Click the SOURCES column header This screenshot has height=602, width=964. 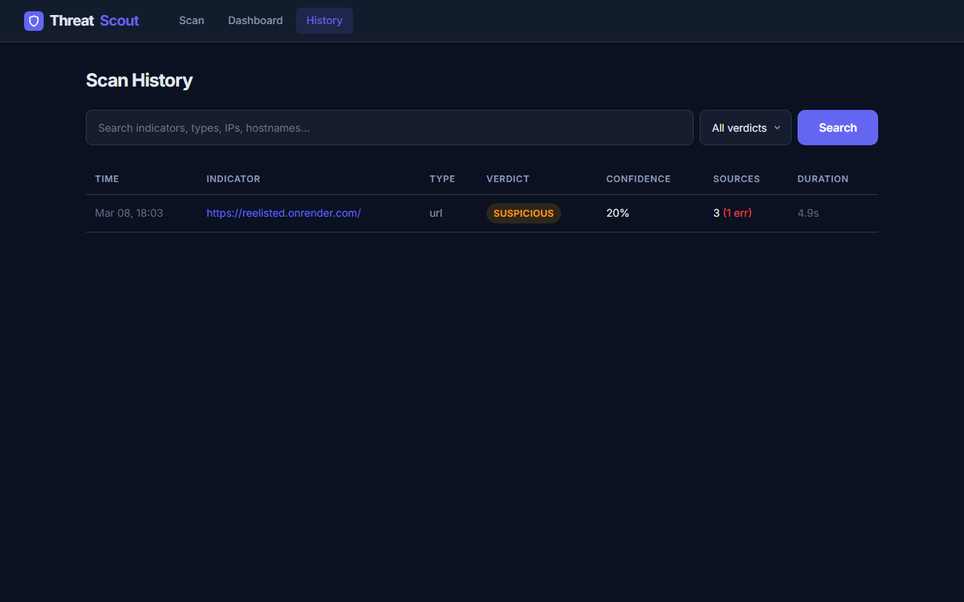(x=737, y=179)
